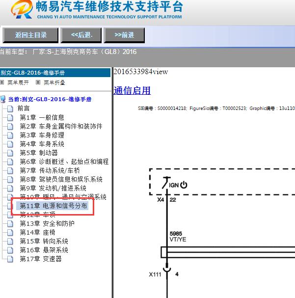Click the X111 connector label

point(155,274)
